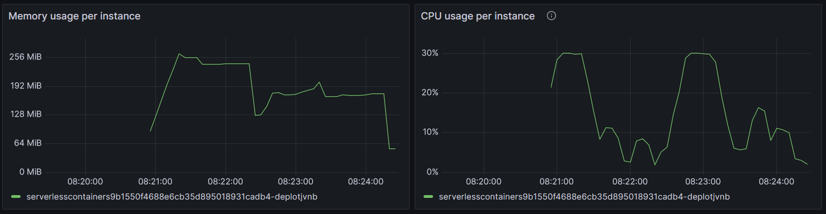Image resolution: width=826 pixels, height=214 pixels.
Task: Click the memory line's highest peak near 256 MiB
Action: [x=179, y=54]
